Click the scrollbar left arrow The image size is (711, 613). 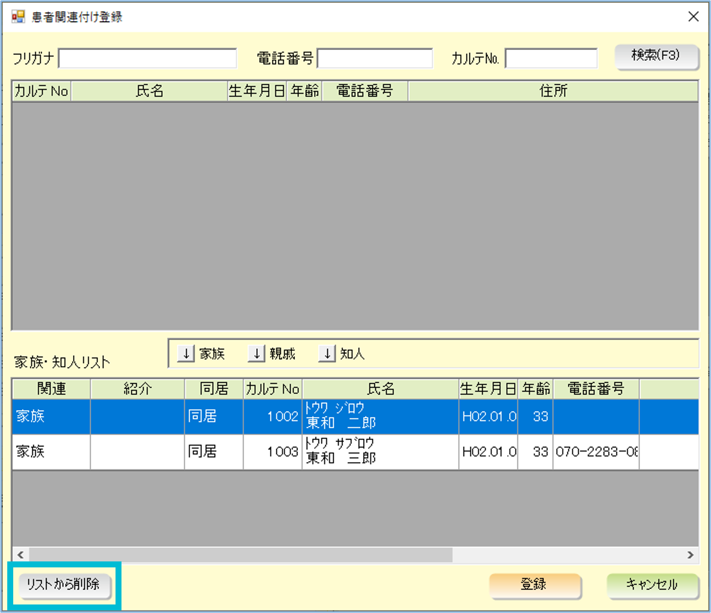coord(20,555)
